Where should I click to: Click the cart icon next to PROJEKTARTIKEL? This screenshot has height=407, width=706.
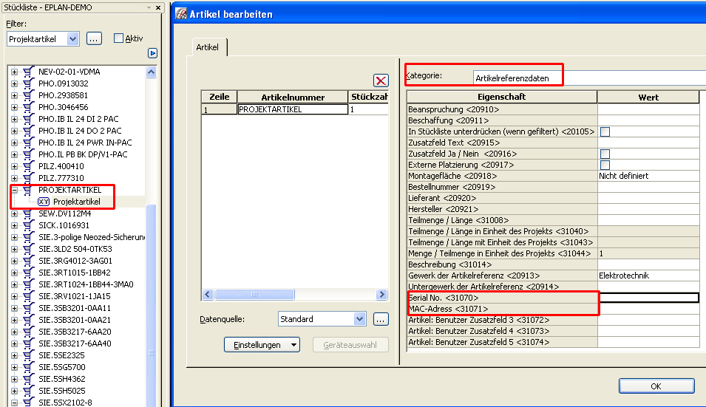(x=28, y=190)
